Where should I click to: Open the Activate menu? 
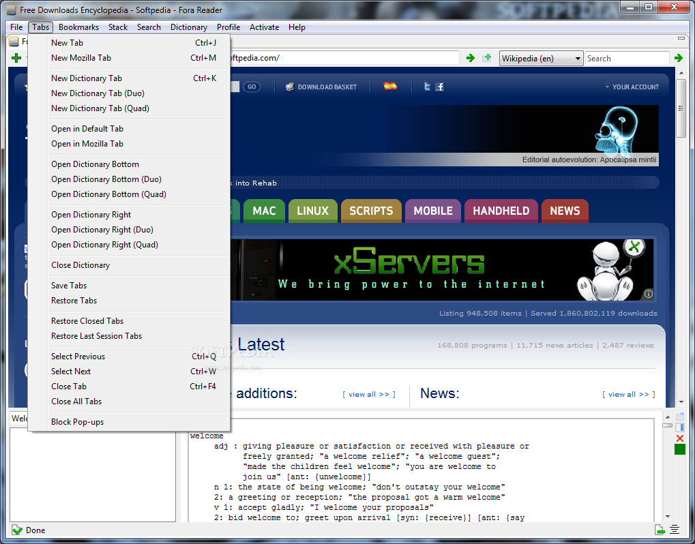pos(264,27)
